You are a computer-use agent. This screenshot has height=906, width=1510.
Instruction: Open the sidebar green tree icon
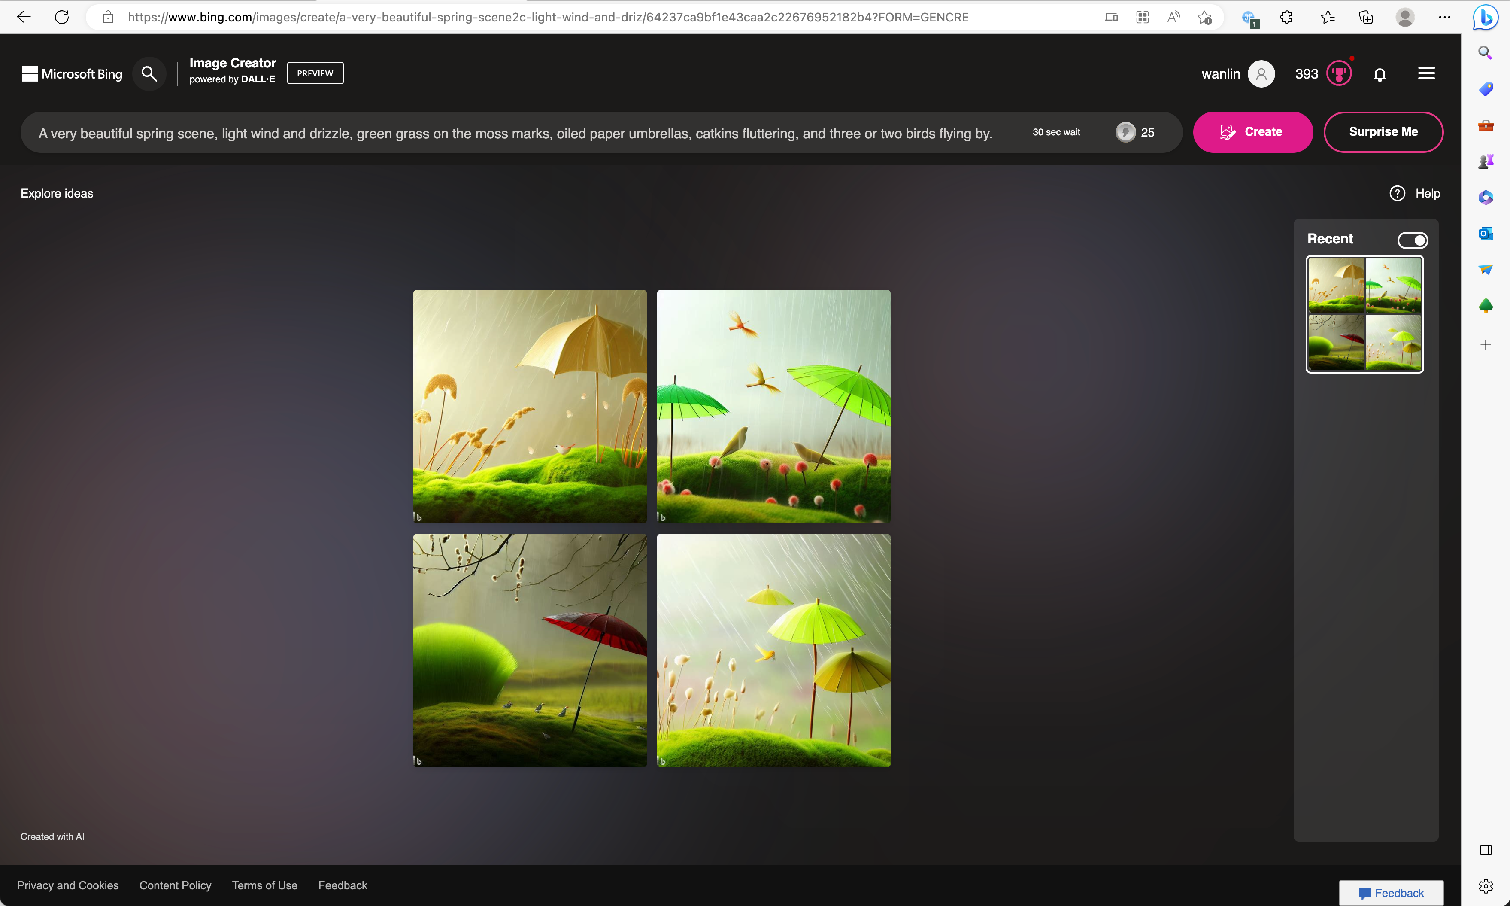[x=1485, y=305]
